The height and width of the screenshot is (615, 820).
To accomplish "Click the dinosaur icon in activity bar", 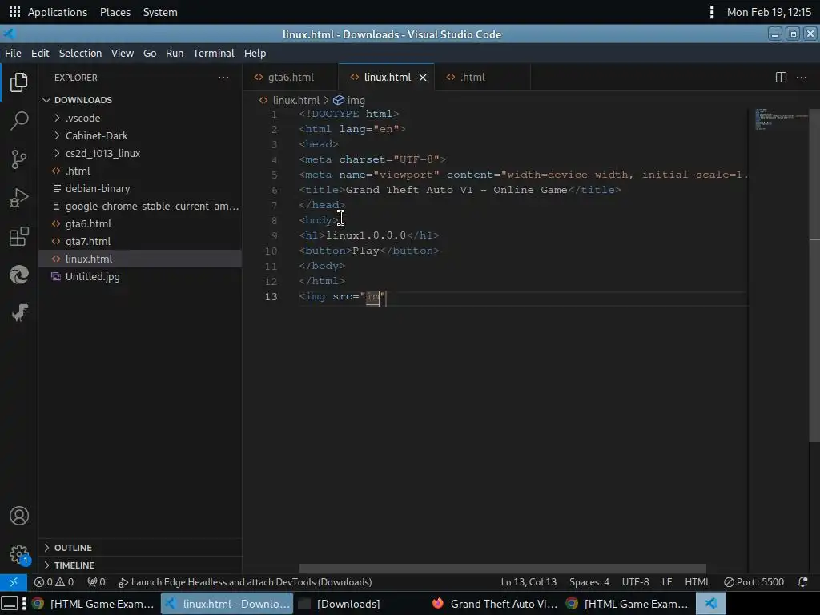I will [19, 313].
